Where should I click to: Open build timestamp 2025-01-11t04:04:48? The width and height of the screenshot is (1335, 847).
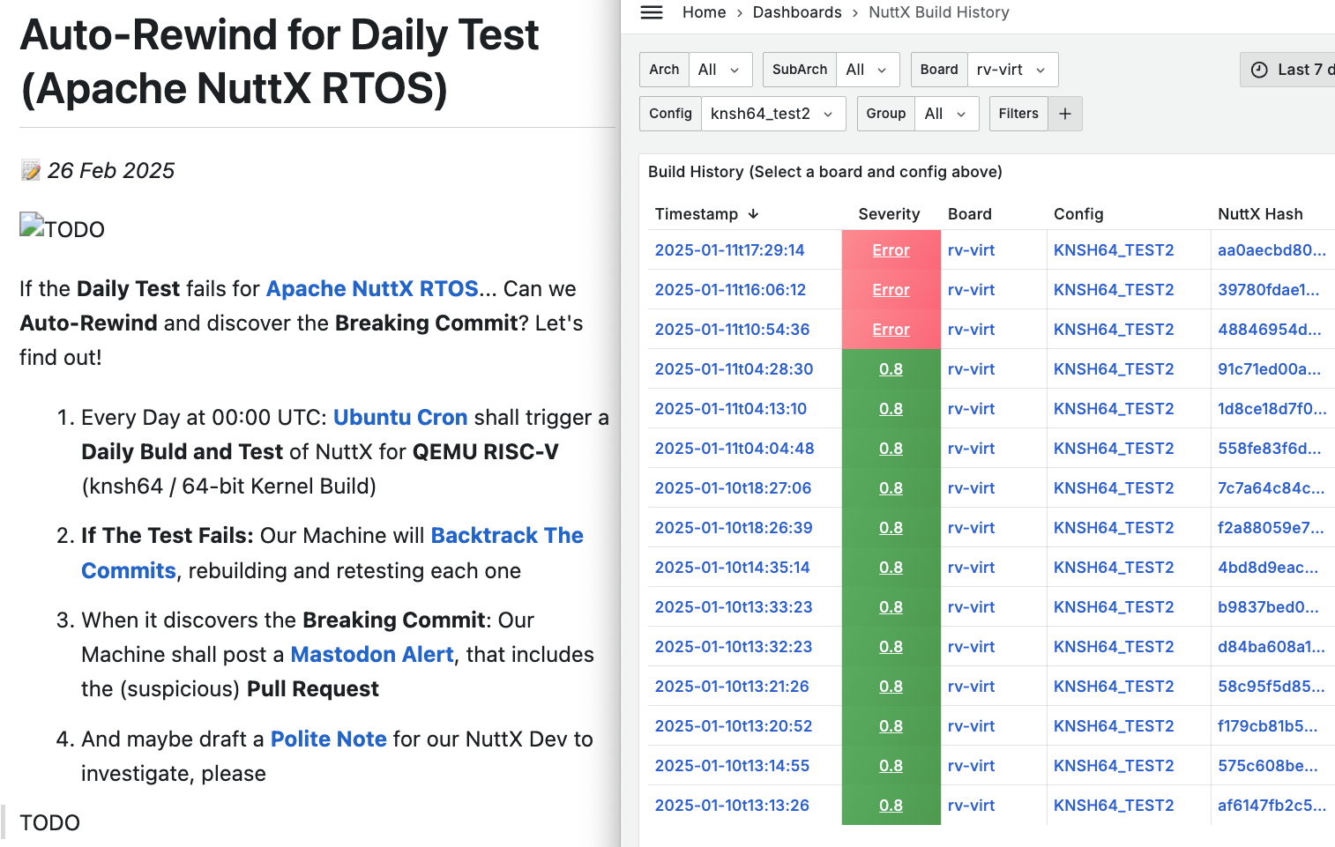(735, 449)
